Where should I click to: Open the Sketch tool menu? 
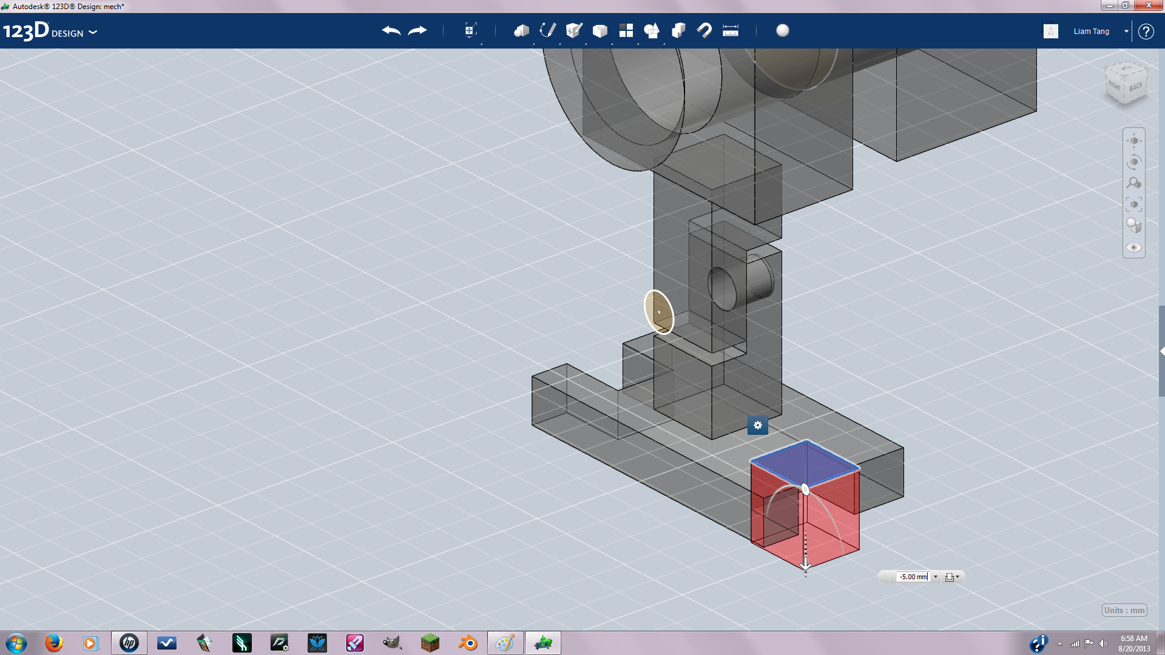(x=548, y=30)
